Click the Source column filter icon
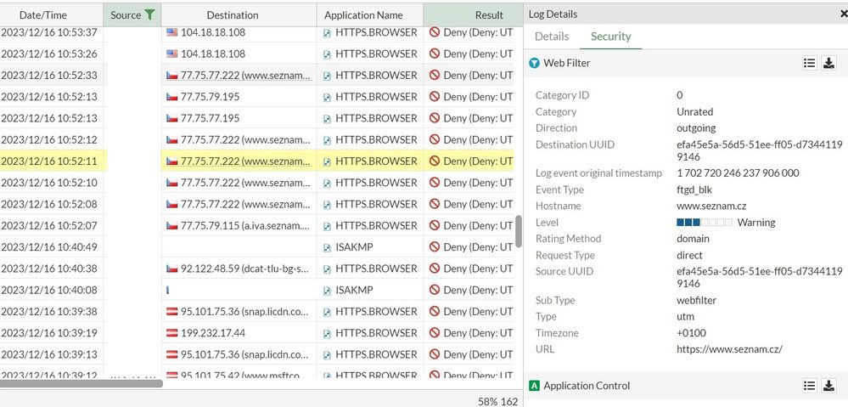848x407 pixels. 149,14
